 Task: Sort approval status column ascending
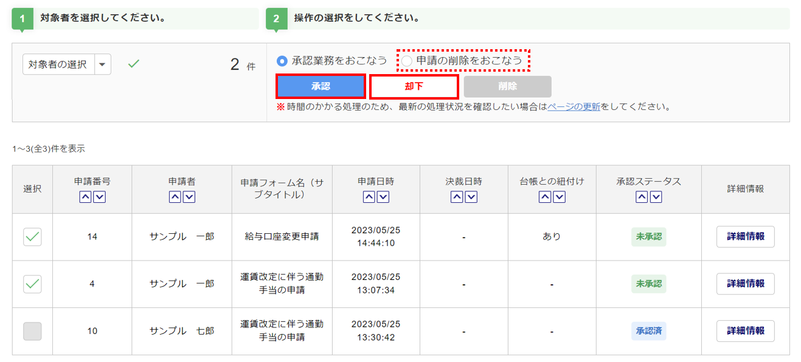[x=642, y=197]
